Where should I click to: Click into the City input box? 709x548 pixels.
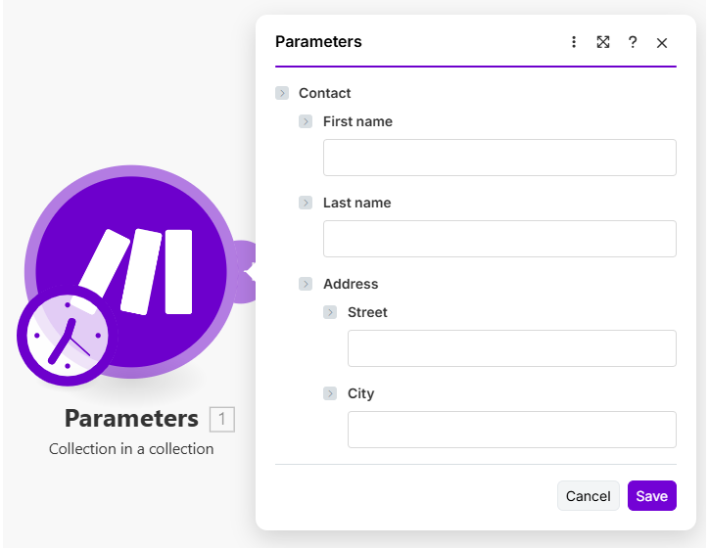point(511,430)
